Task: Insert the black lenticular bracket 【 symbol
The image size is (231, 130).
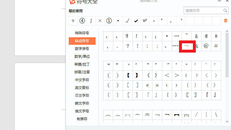Action: (128, 75)
